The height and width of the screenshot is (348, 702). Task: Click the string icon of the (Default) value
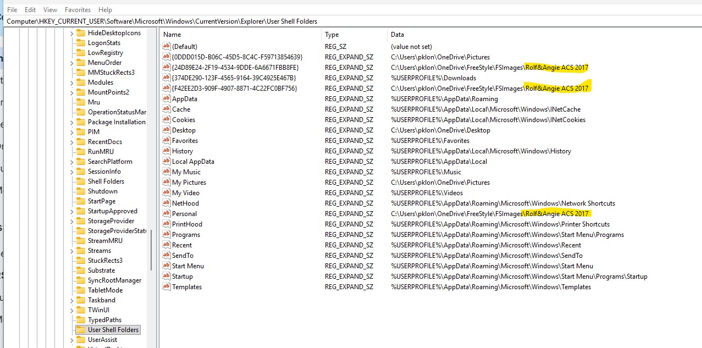click(167, 47)
